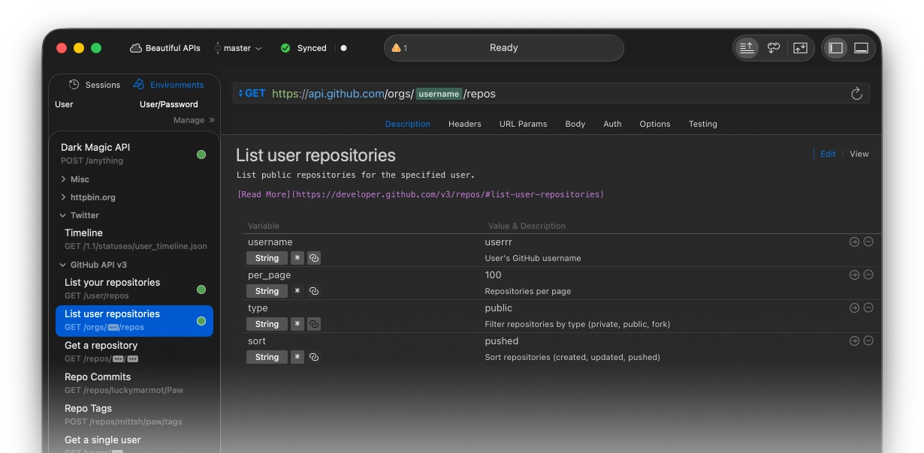Click the cloud sync download icon
924x453 pixels.
[x=774, y=48]
